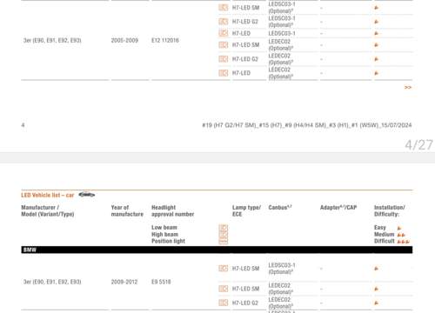Viewport: 435px width, 313px height.
Task: Click beam icon in 2009-2012 H7-LED G2 row
Action: pos(223,303)
